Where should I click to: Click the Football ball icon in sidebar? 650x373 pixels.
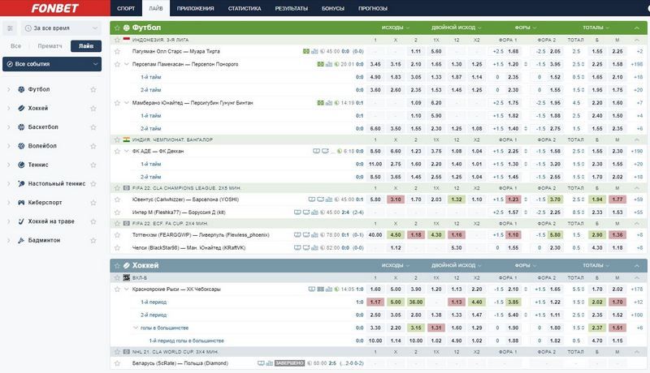tap(21, 89)
